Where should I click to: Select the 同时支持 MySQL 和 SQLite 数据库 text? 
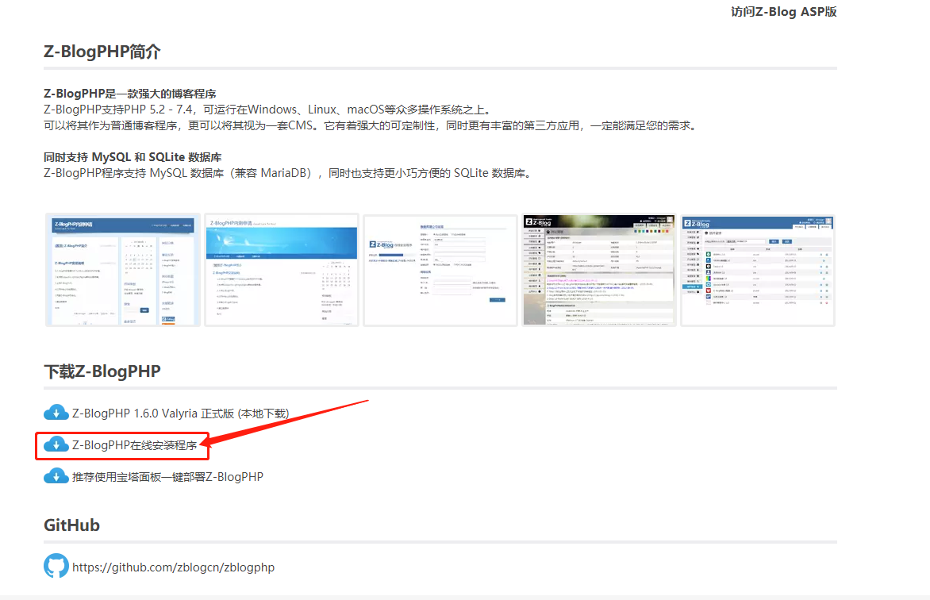[133, 157]
